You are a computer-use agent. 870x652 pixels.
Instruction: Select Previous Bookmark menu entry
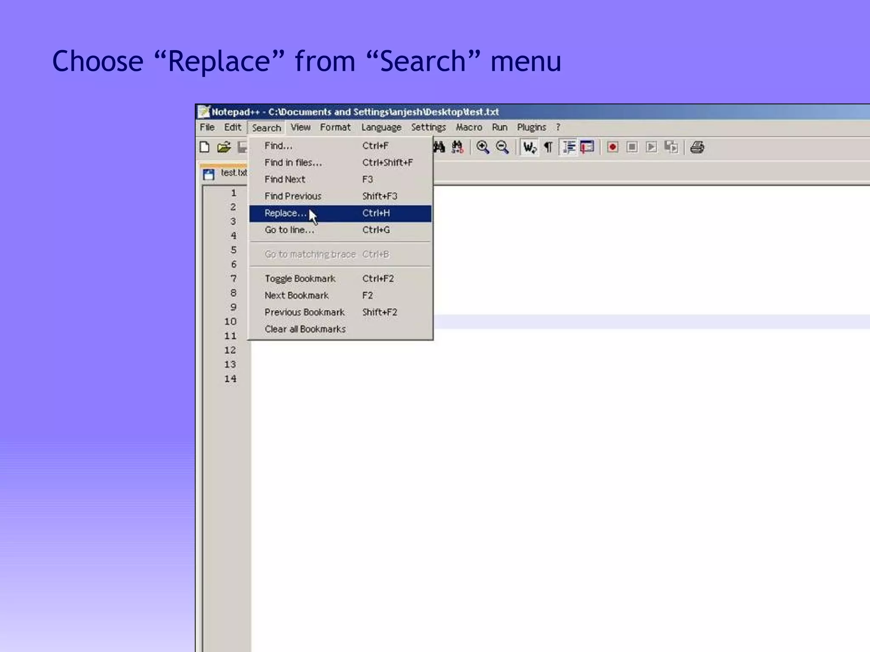coord(340,312)
